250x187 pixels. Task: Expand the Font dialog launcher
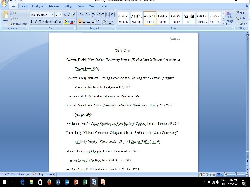75,28
